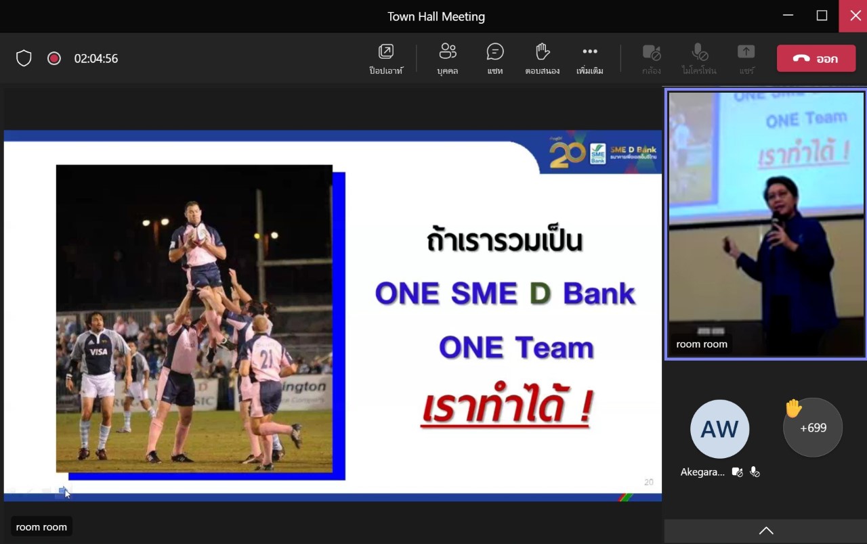The image size is (867, 544).
Task: Click the slide text ONE SME D Bank
Action: [x=505, y=294]
